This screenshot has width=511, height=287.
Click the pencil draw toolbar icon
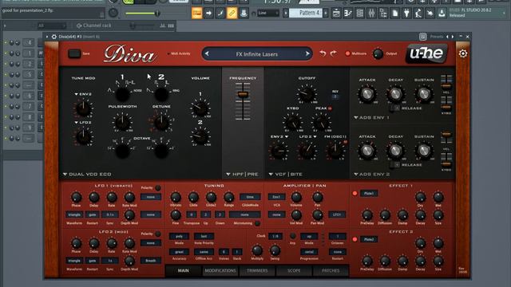tap(220, 14)
